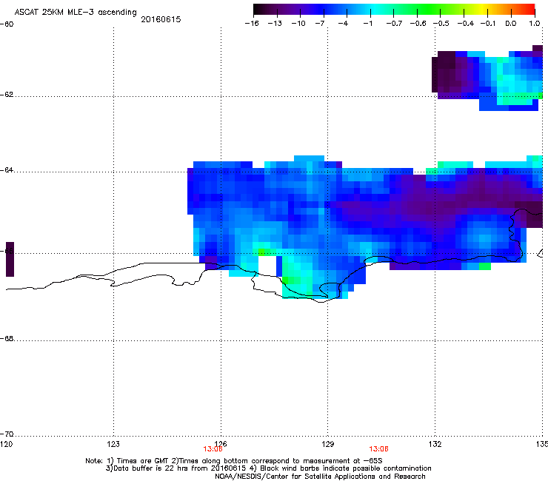Screen dimensions: 548x481
Task: Click the -0.5 label on the color scale
Action: click(x=441, y=24)
